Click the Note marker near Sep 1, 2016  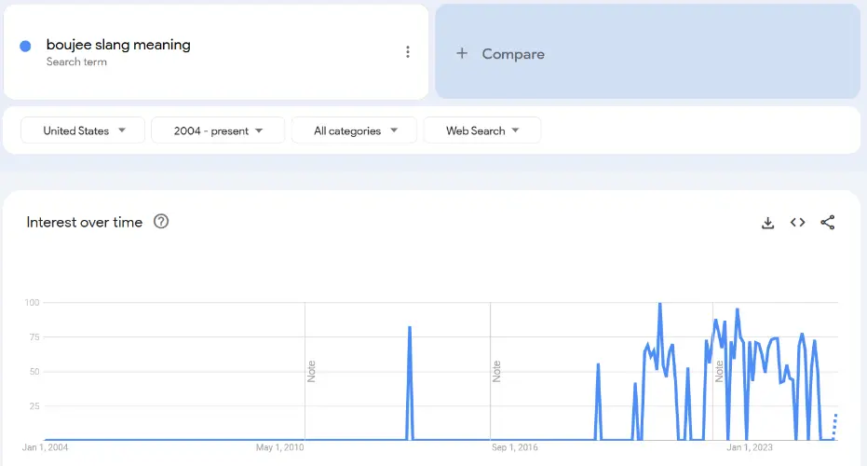[x=496, y=371]
